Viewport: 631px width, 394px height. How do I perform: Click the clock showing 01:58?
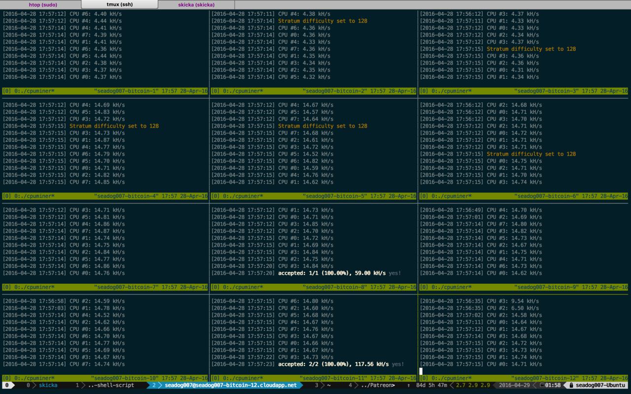pos(553,385)
